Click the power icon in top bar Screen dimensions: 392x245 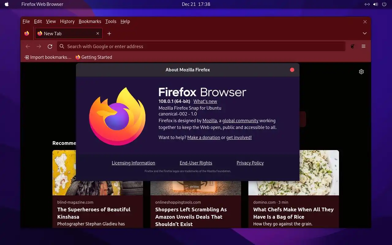(384, 4)
